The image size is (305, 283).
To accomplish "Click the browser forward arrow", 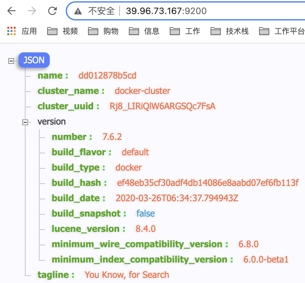I will (x=32, y=11).
